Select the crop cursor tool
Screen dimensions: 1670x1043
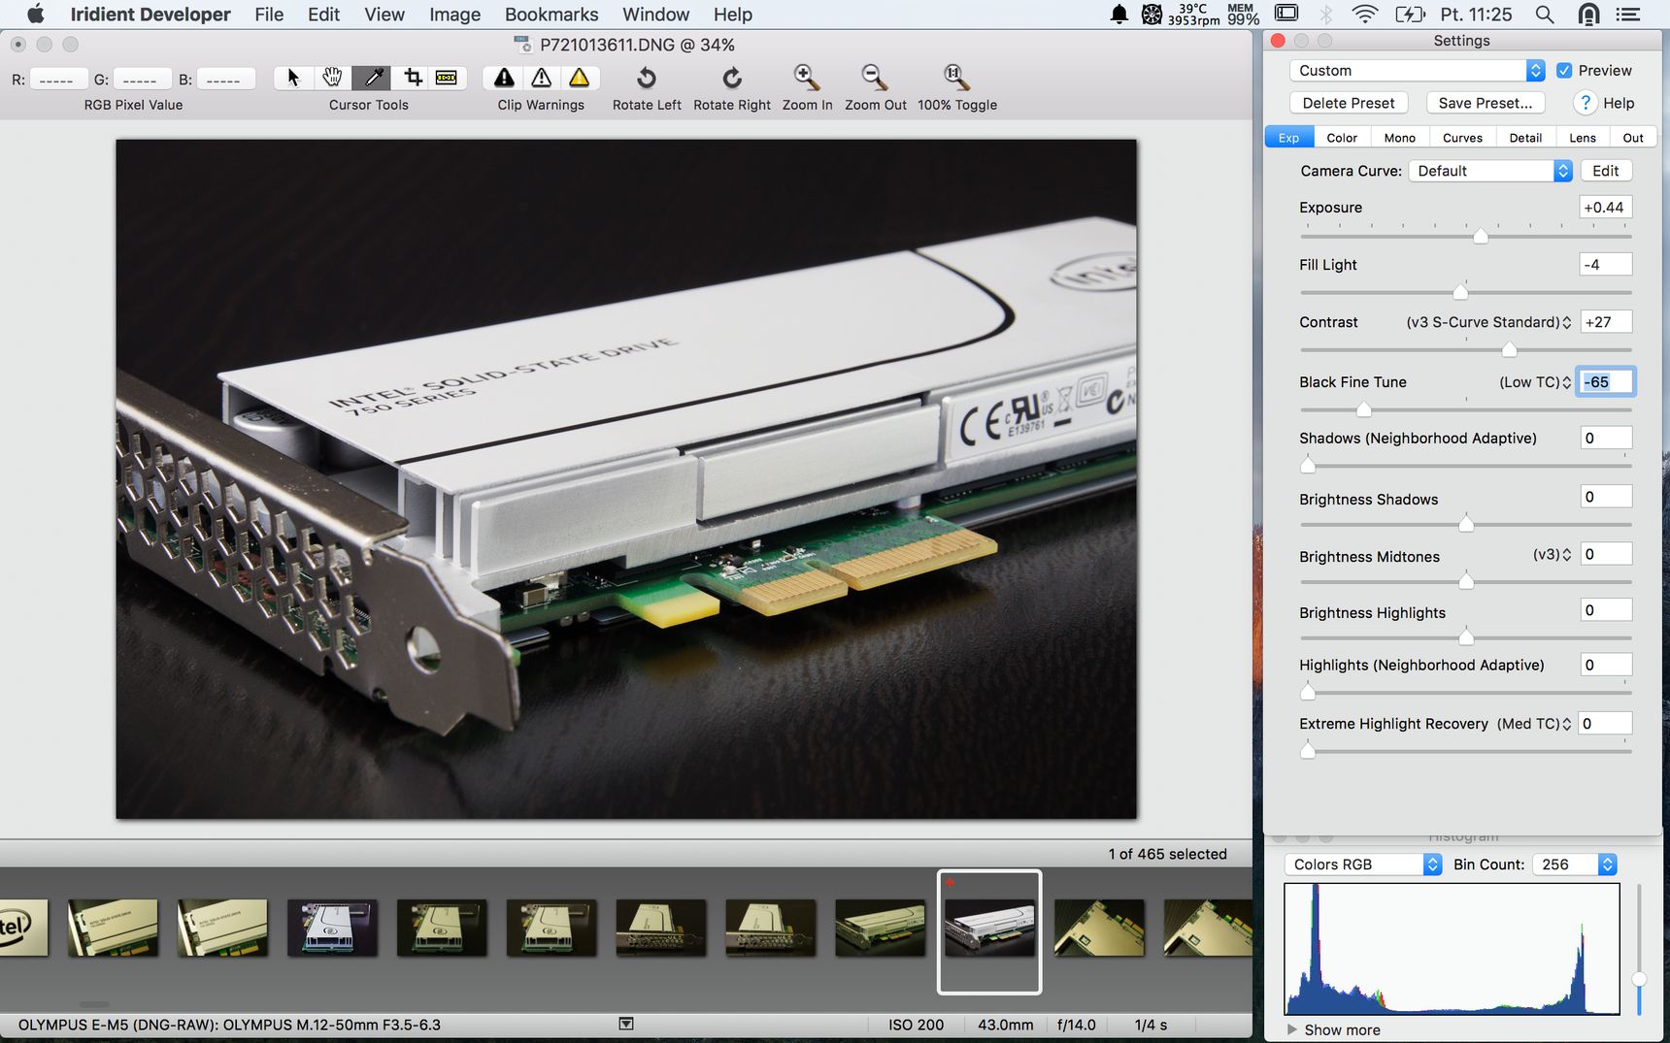point(413,78)
